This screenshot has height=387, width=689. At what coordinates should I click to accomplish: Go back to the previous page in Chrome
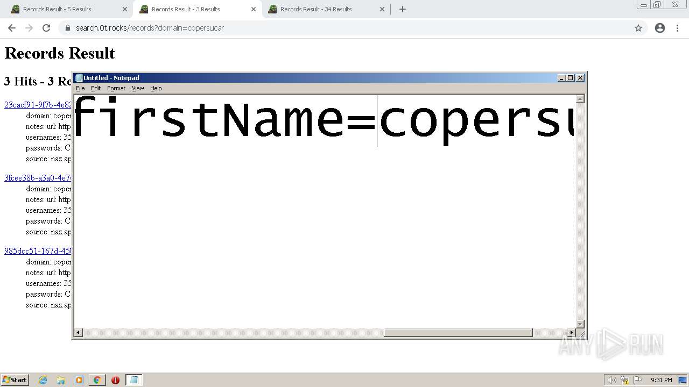[12, 28]
